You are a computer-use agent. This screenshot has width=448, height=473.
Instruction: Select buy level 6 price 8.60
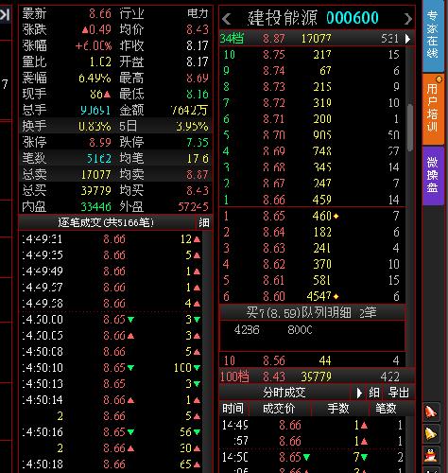pos(274,297)
